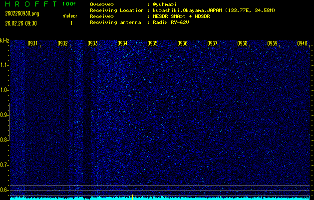The image size is (314, 200).
Task: Click the cyan signal level strip
Action: pos(160,197)
